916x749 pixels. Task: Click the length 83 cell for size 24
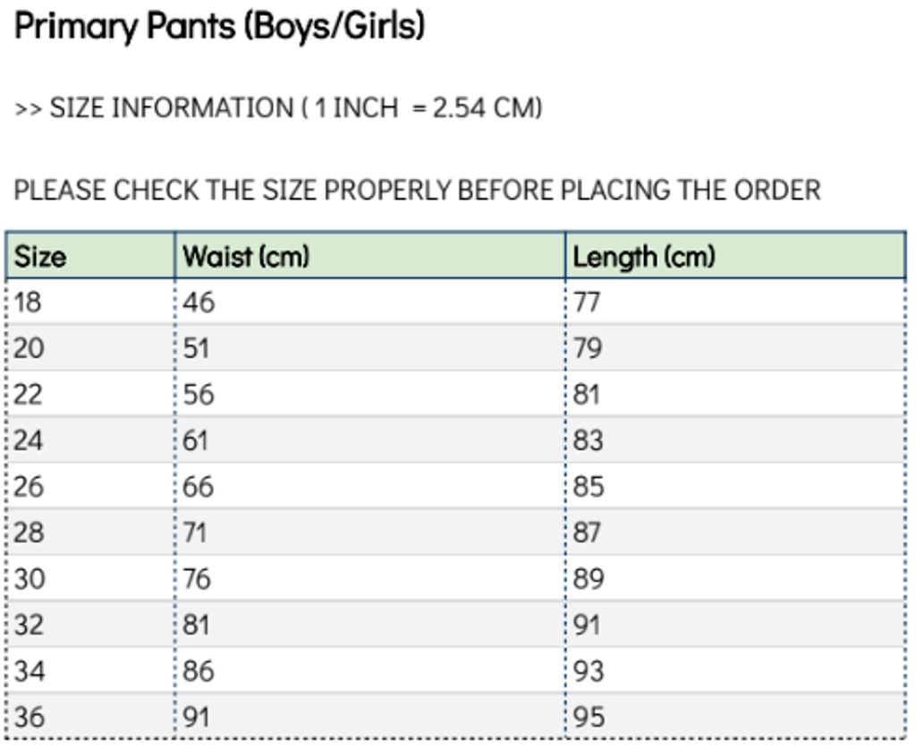click(x=589, y=440)
